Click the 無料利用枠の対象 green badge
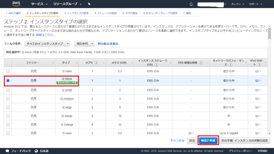This screenshot has width=274, height=154. (x=67, y=83)
